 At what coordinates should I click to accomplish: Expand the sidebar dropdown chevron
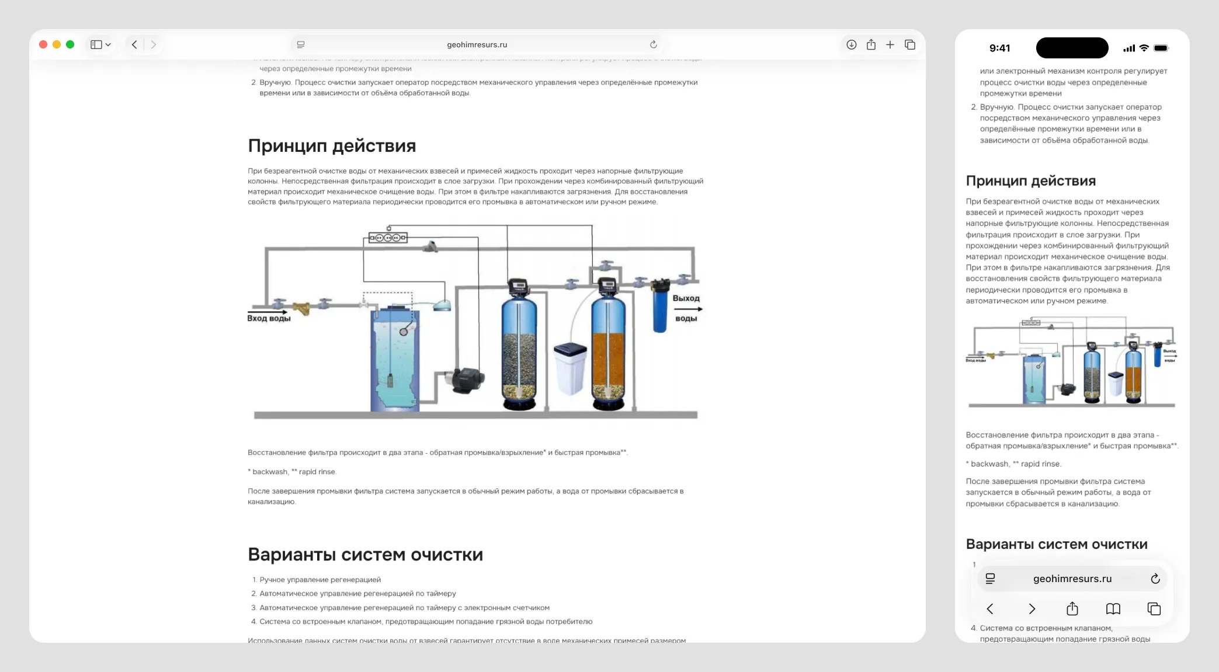pos(108,45)
